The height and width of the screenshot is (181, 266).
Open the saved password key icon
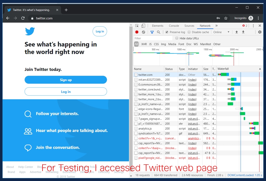(x=218, y=18)
